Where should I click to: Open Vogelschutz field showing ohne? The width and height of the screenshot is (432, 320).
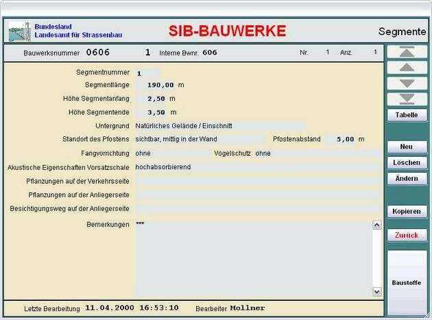pos(317,153)
